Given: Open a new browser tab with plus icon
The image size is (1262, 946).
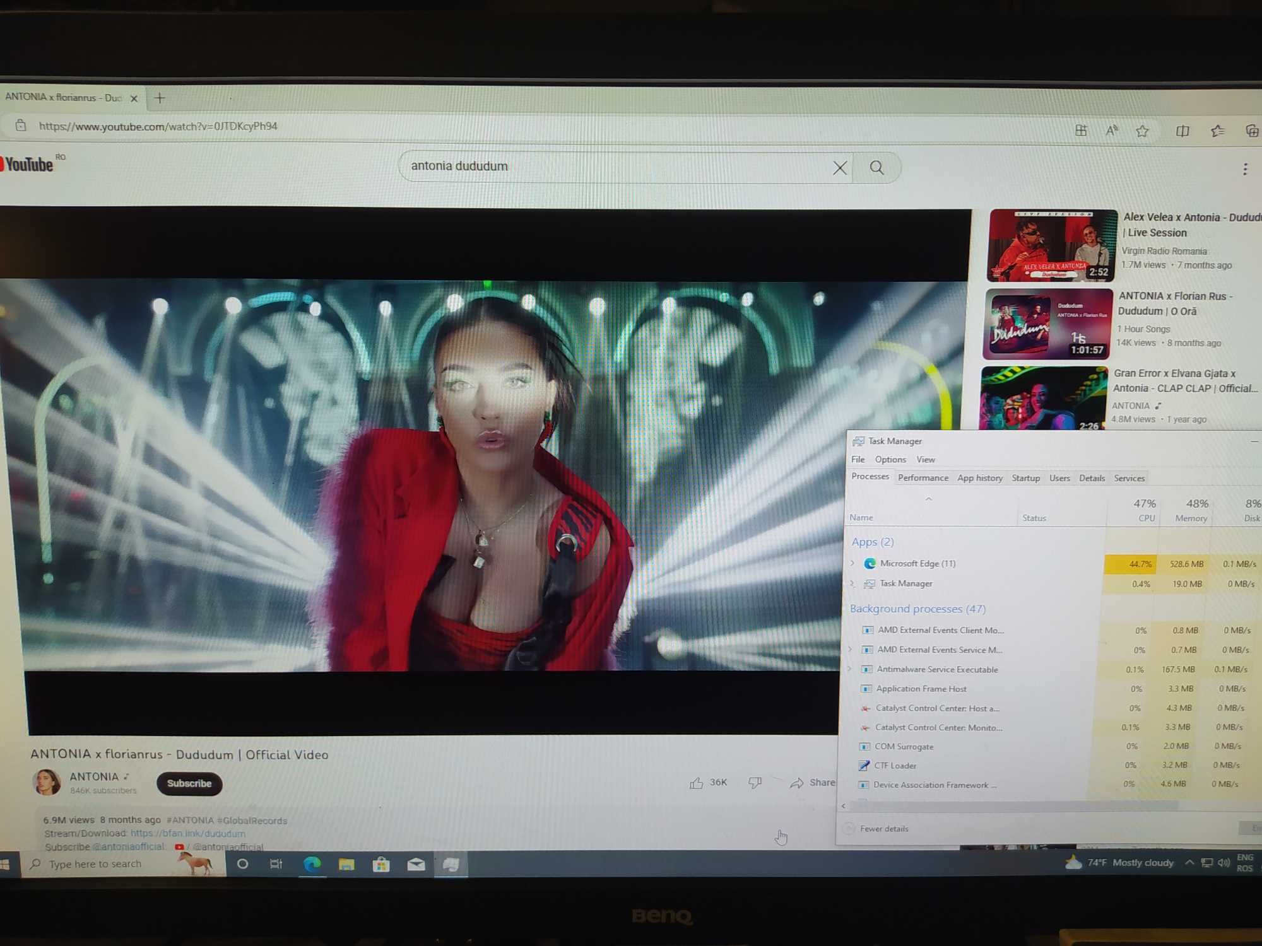Looking at the screenshot, I should click(x=160, y=98).
